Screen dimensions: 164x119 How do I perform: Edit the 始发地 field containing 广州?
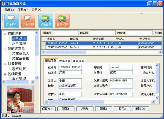click(70, 73)
